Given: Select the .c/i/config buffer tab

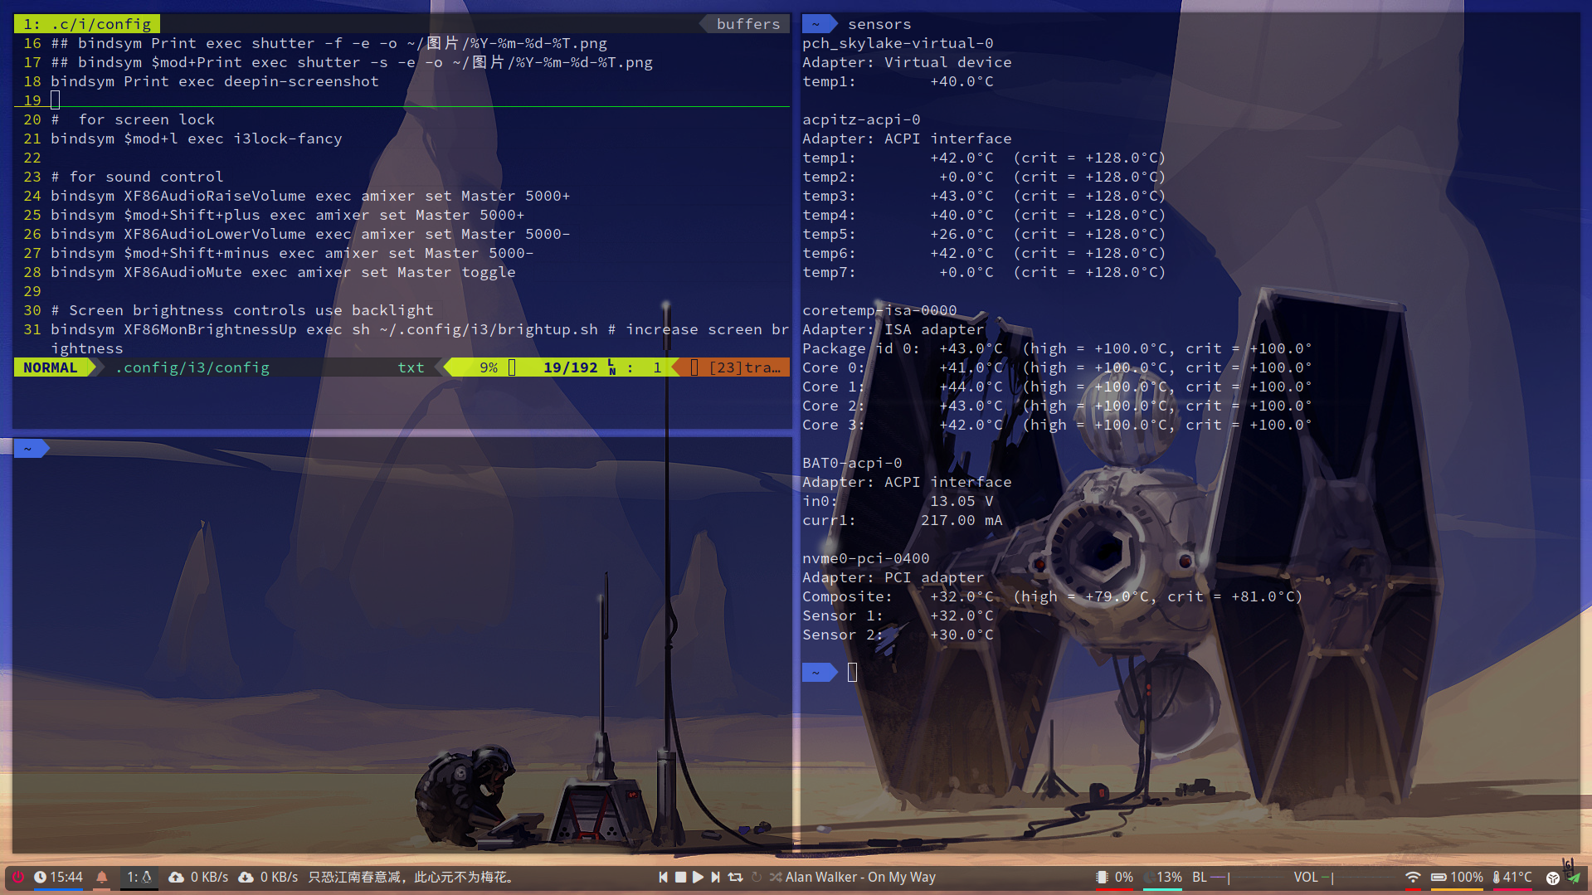Looking at the screenshot, I should coord(85,23).
